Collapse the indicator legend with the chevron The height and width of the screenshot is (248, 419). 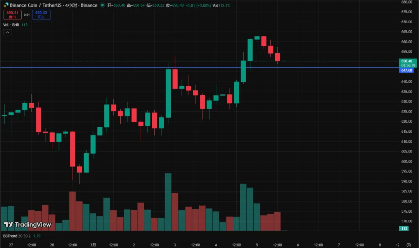[7, 32]
